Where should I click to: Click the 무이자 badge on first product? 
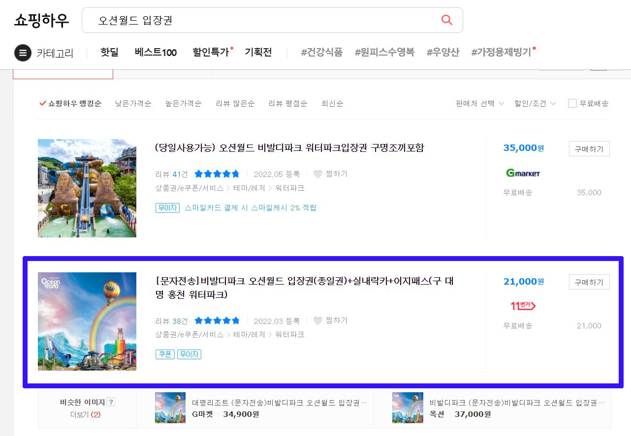click(x=167, y=207)
